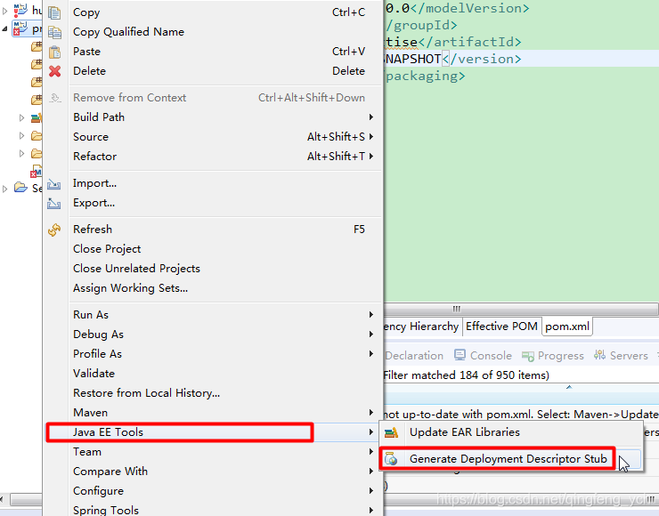Click the Servers folder icon in explorer
This screenshot has height=516, width=659.
(20, 187)
